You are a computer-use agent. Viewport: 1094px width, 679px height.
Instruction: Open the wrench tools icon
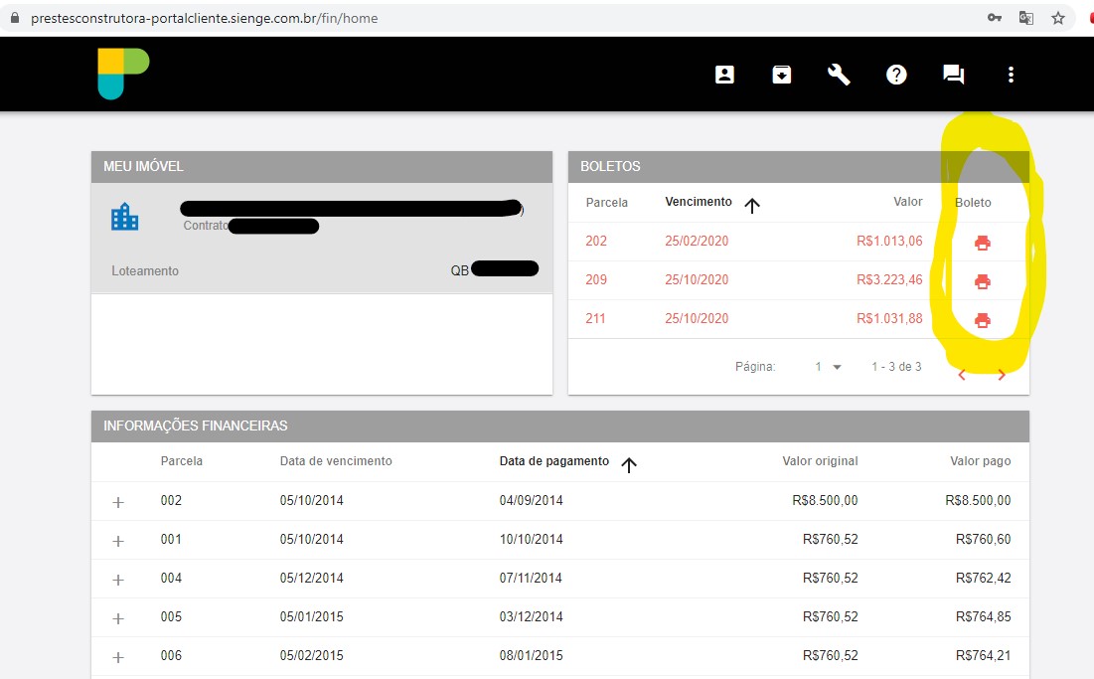click(840, 75)
